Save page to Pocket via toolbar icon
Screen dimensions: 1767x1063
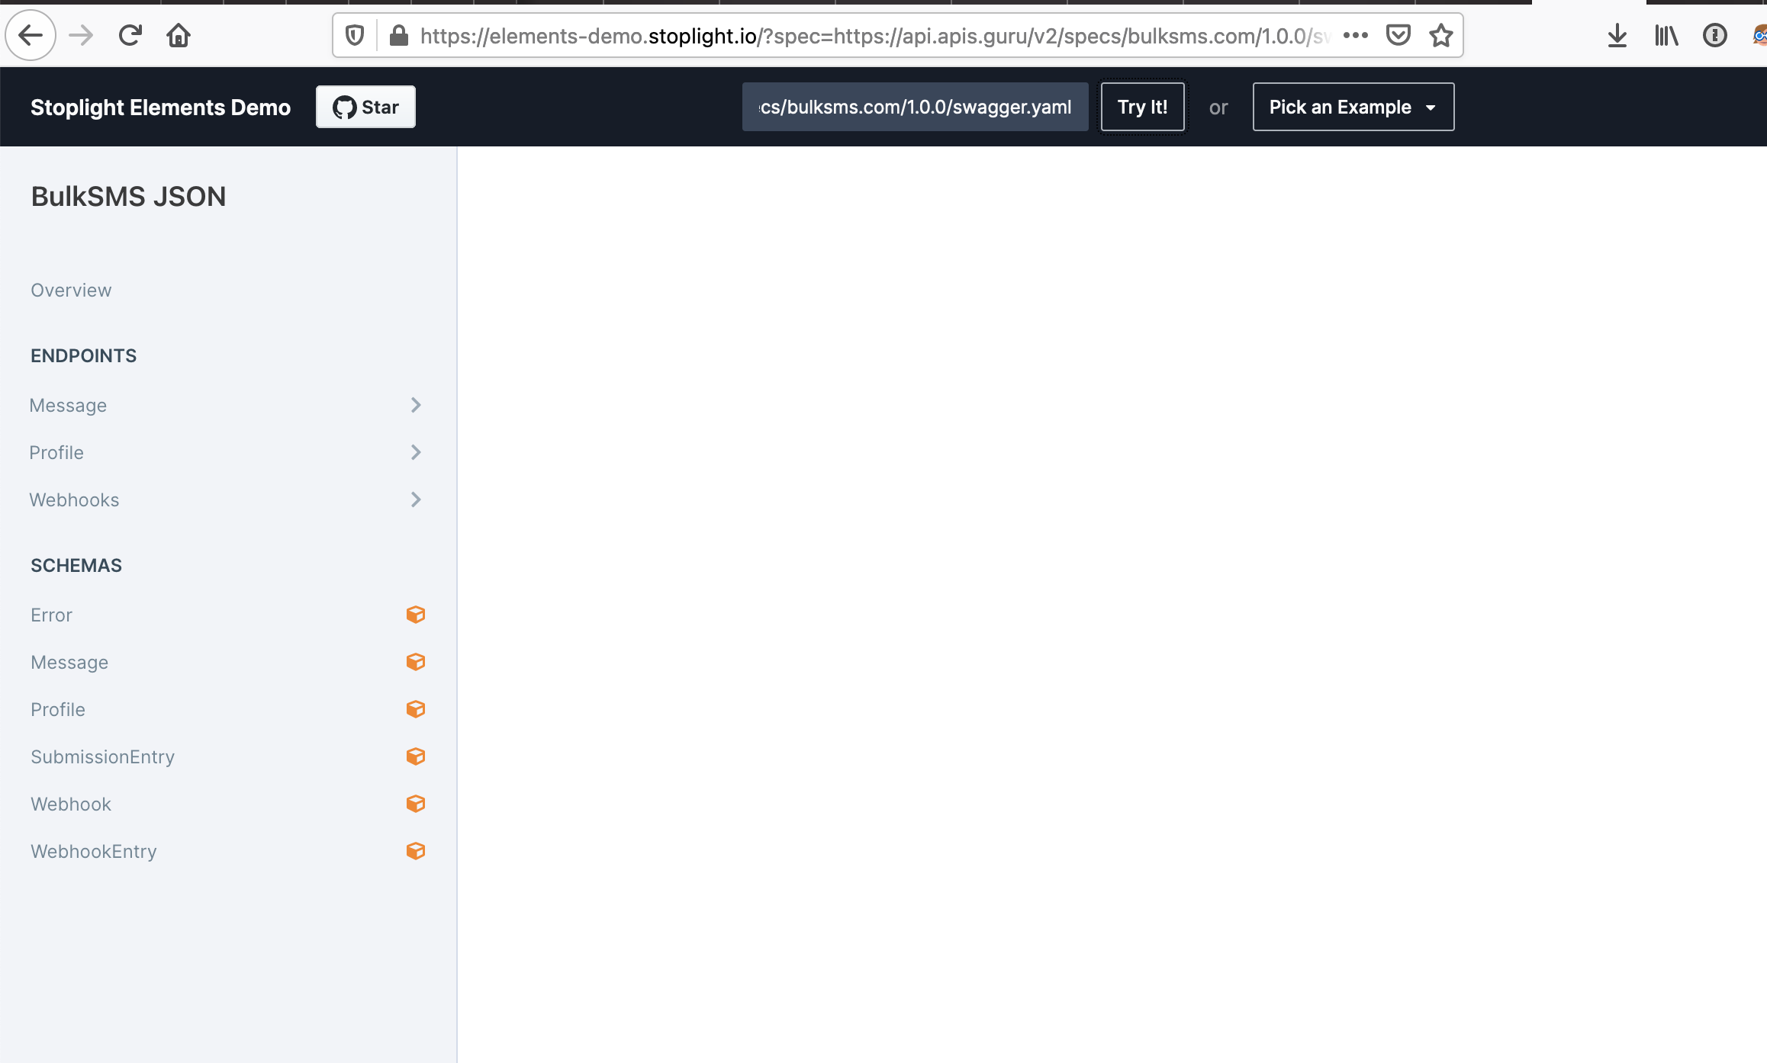click(x=1398, y=34)
